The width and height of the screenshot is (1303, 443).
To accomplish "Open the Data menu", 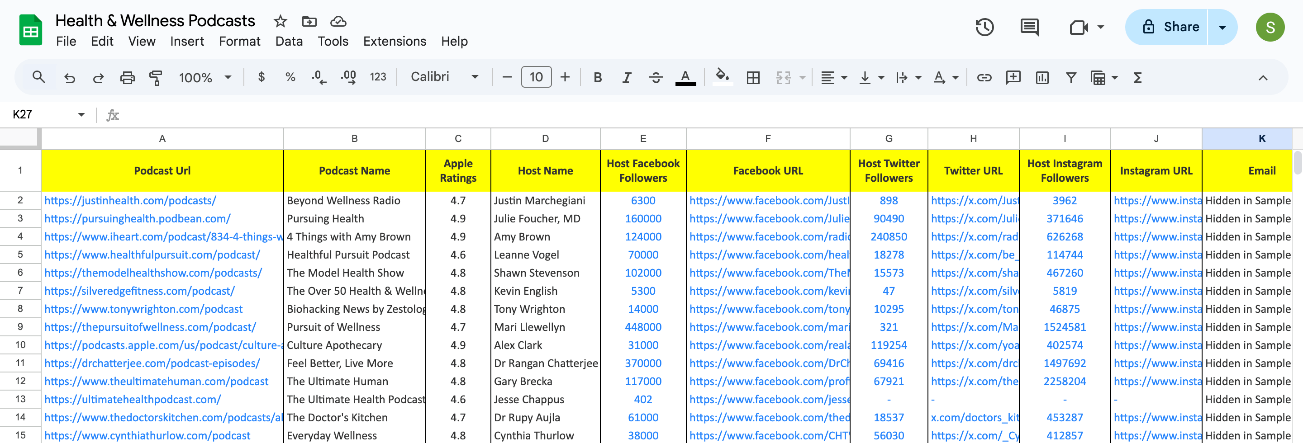I will coord(289,42).
